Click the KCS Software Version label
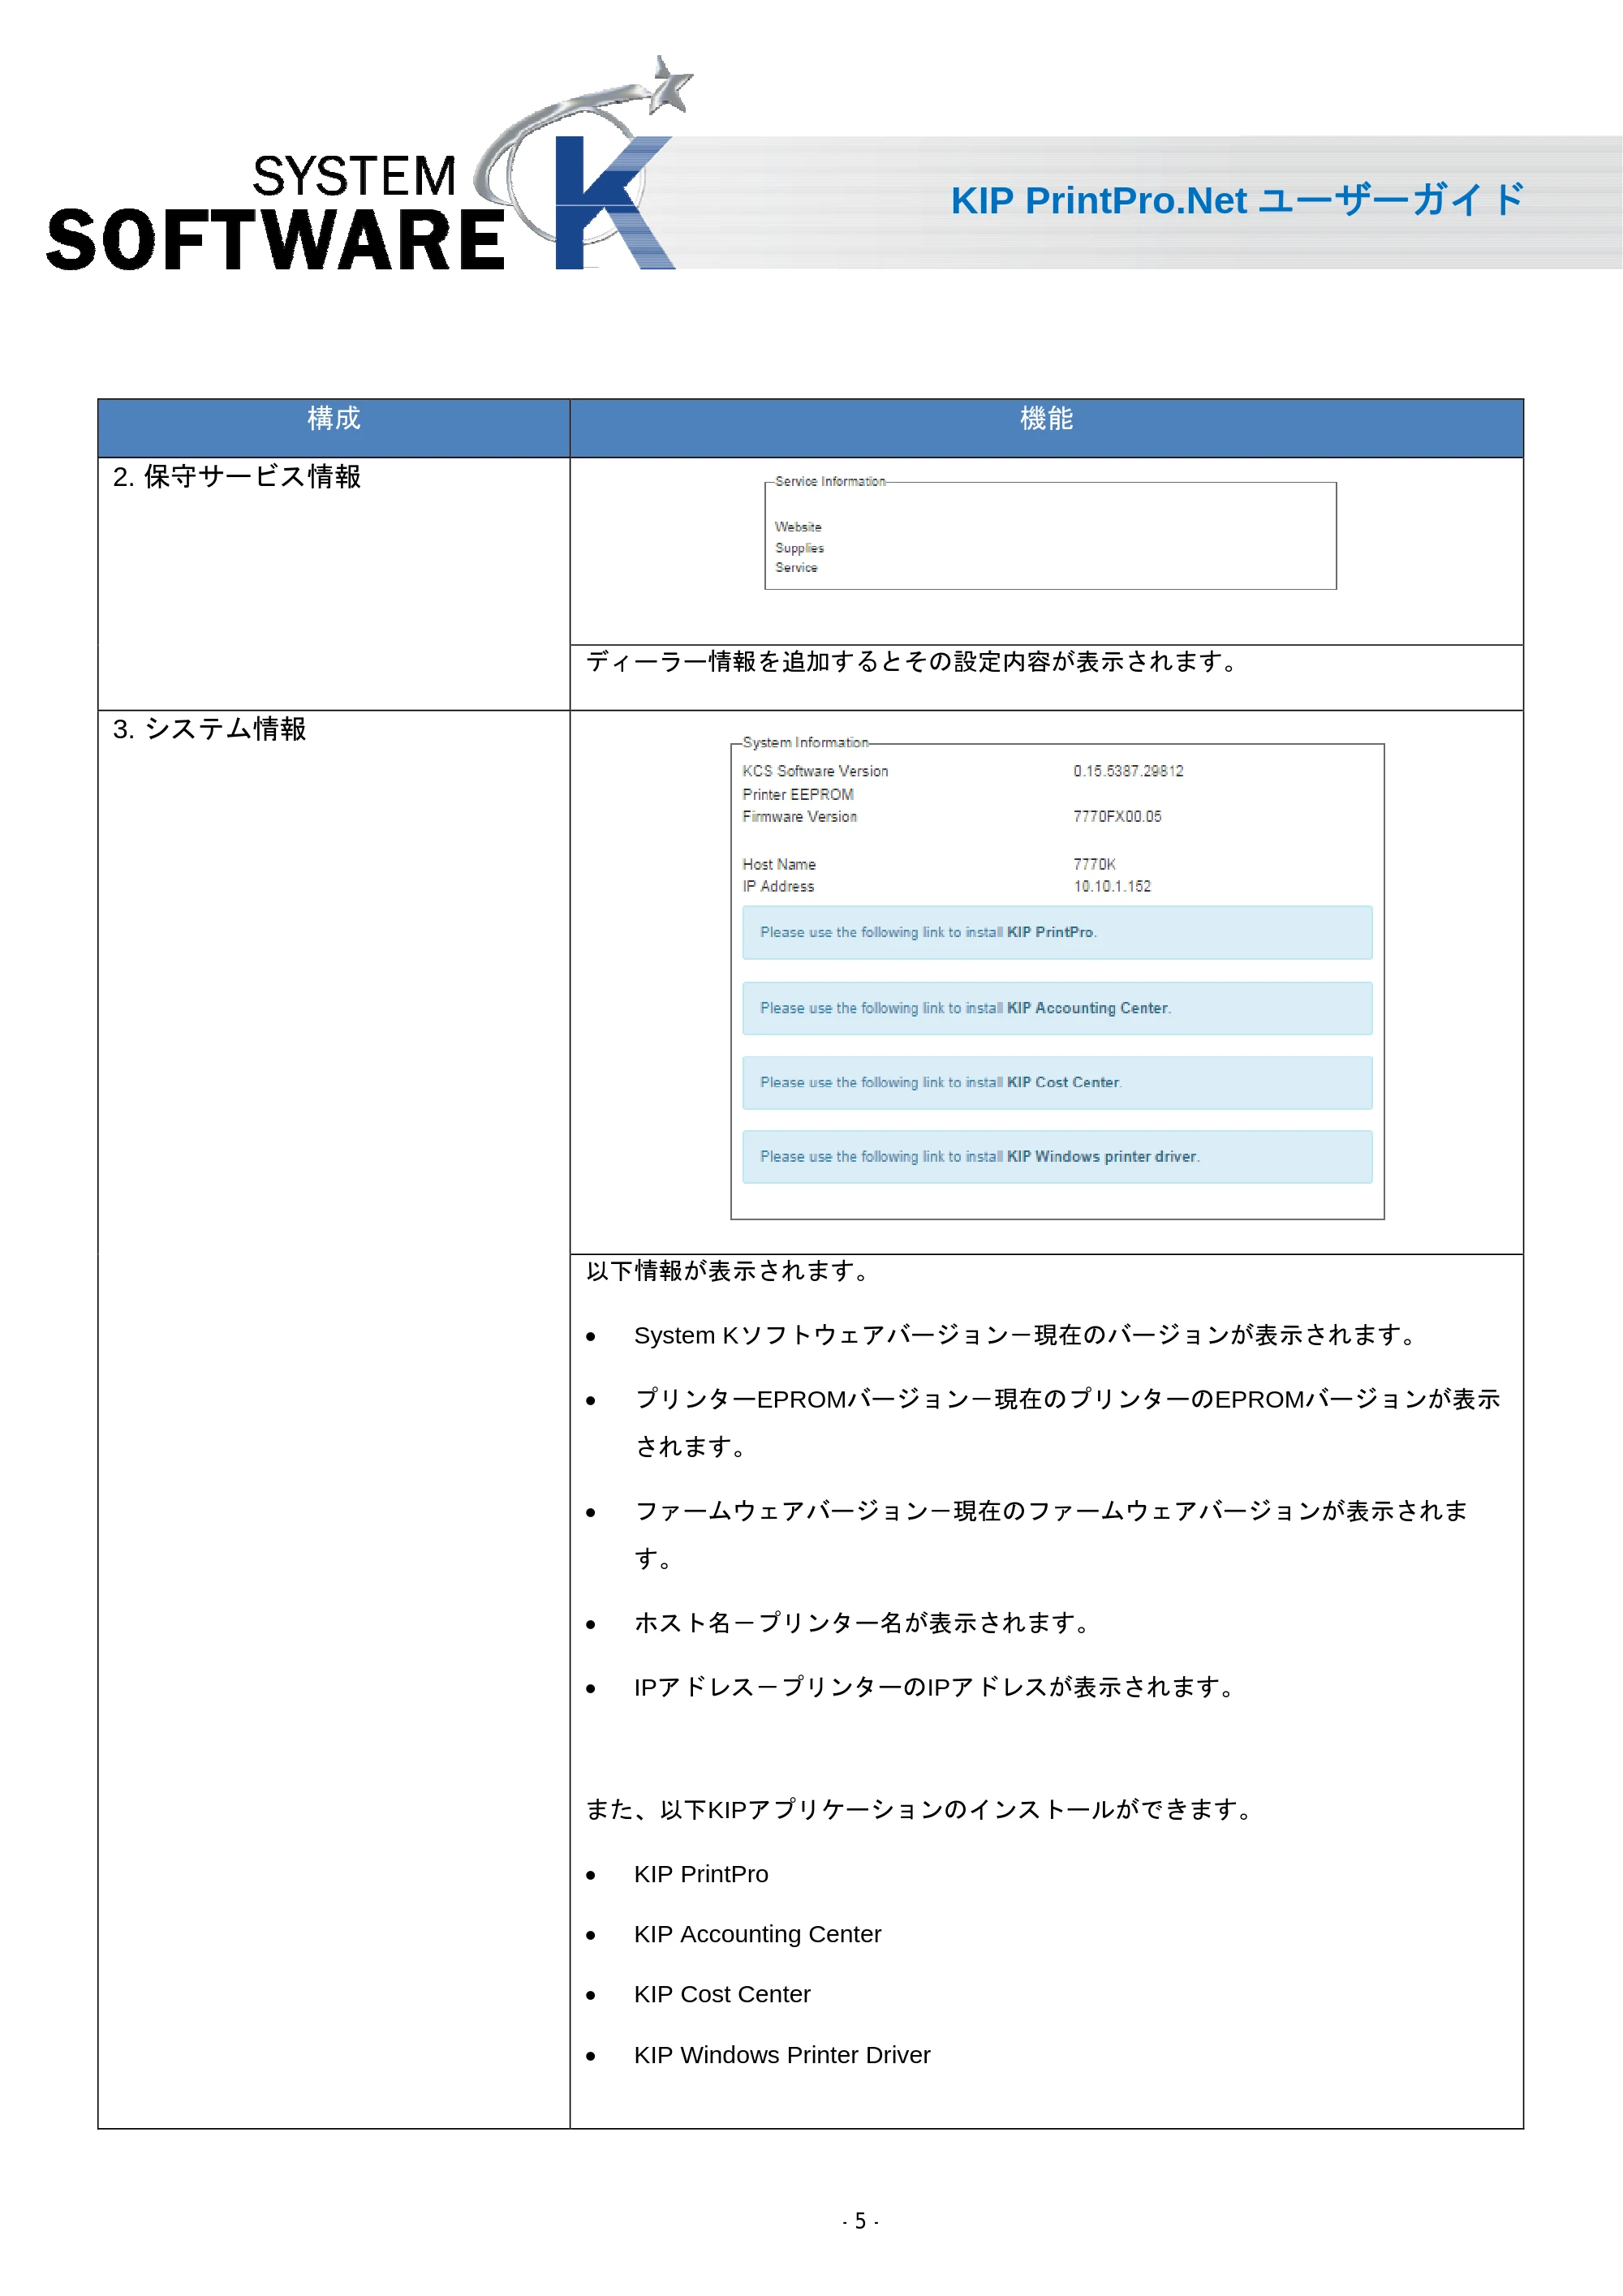This screenshot has width=1623, height=2296. pyautogui.click(x=815, y=771)
